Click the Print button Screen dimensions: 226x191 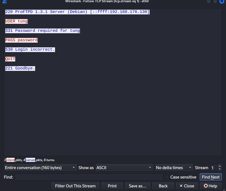tap(112, 186)
